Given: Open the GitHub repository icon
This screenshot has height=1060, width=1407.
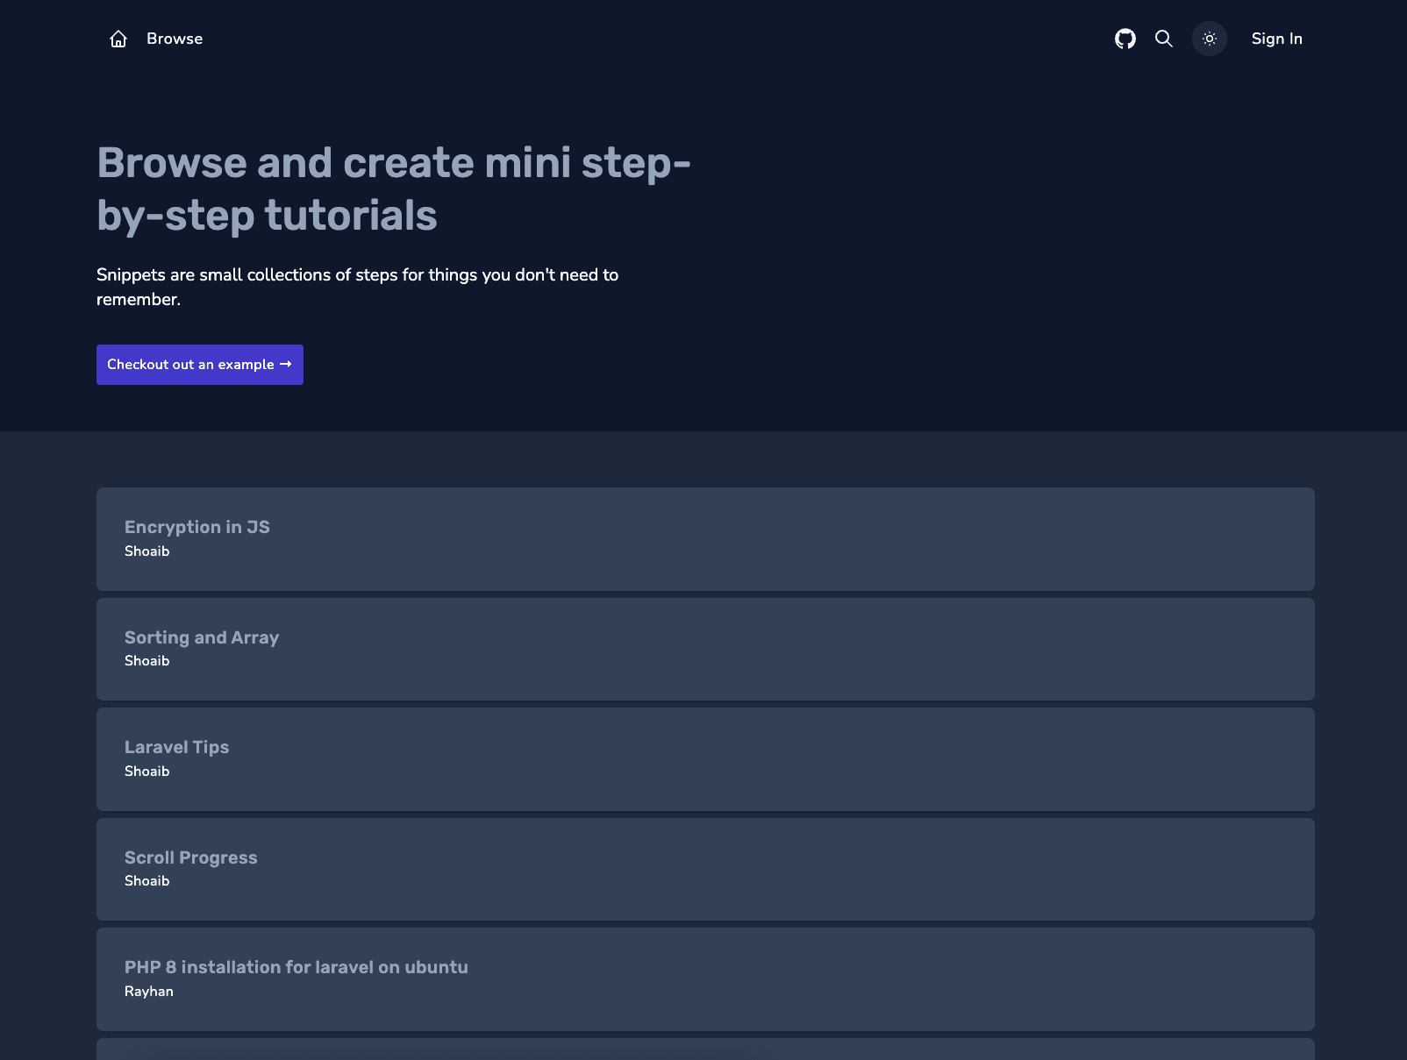Looking at the screenshot, I should click(1125, 39).
